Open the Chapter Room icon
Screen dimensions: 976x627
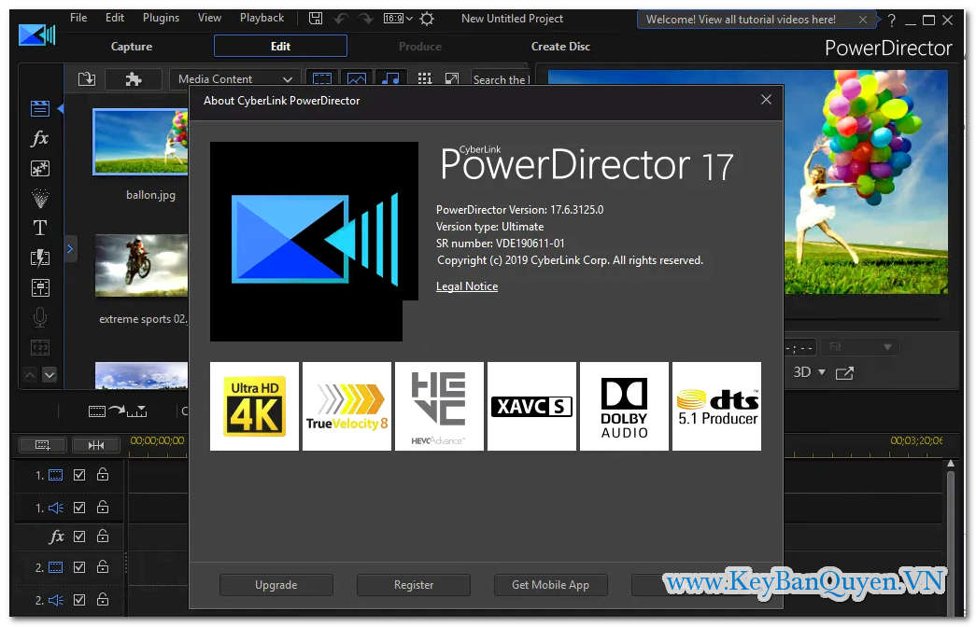click(40, 347)
